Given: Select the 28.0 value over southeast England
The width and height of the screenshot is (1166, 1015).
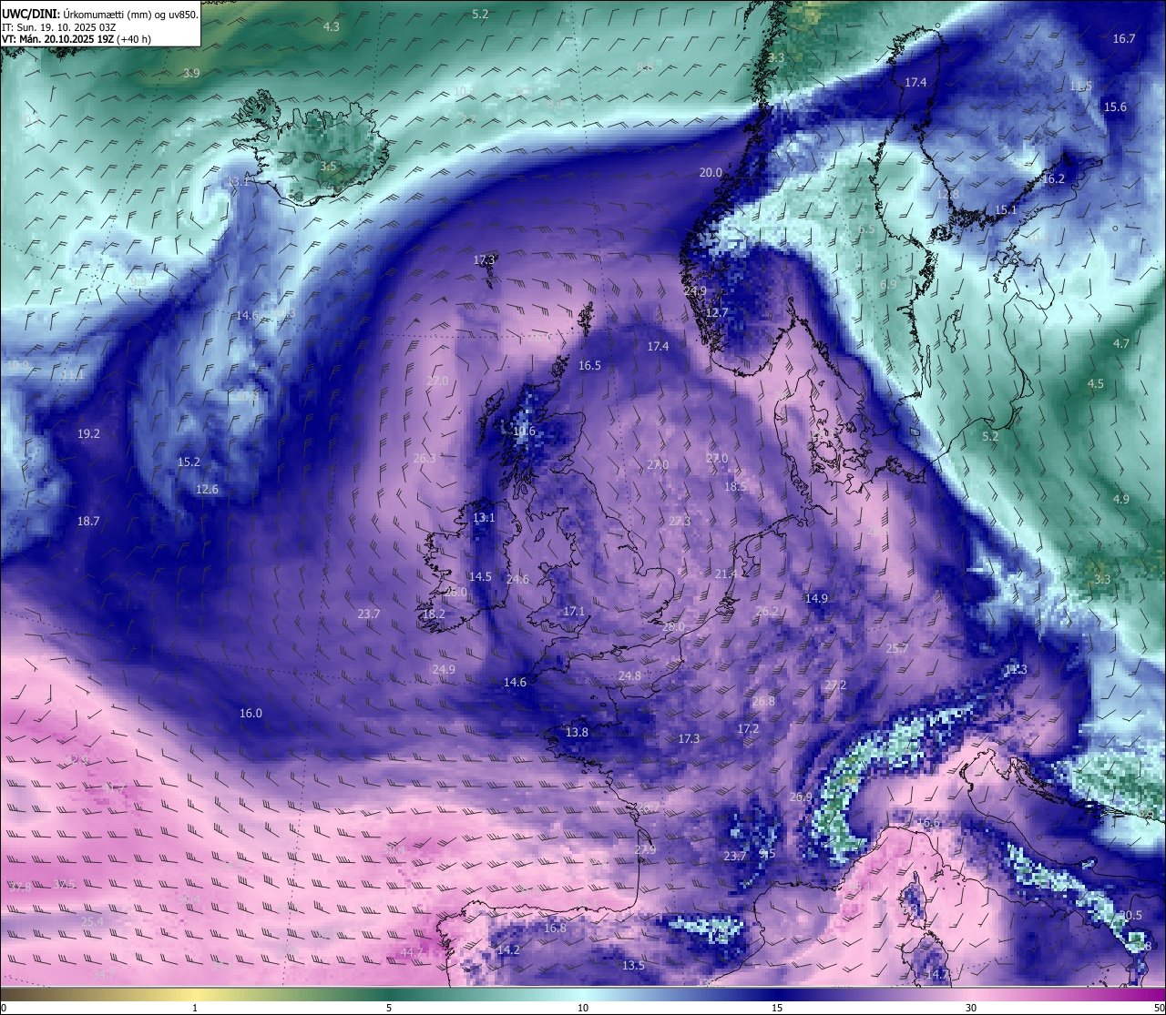Looking at the screenshot, I should [x=673, y=627].
